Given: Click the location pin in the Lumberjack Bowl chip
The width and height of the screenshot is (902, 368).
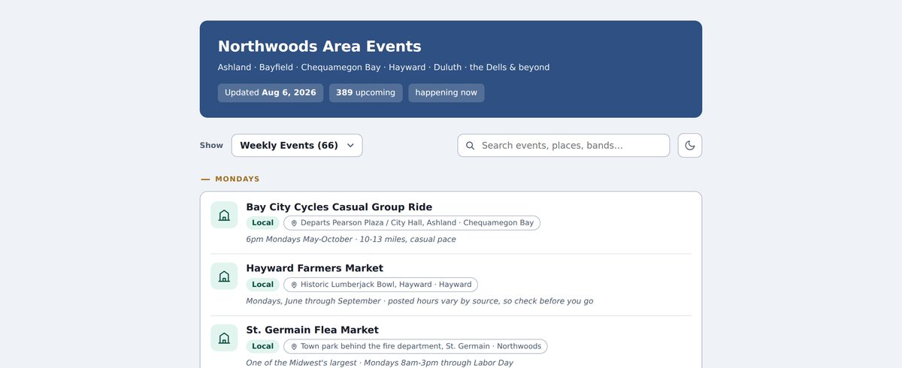Looking at the screenshot, I should click(294, 285).
